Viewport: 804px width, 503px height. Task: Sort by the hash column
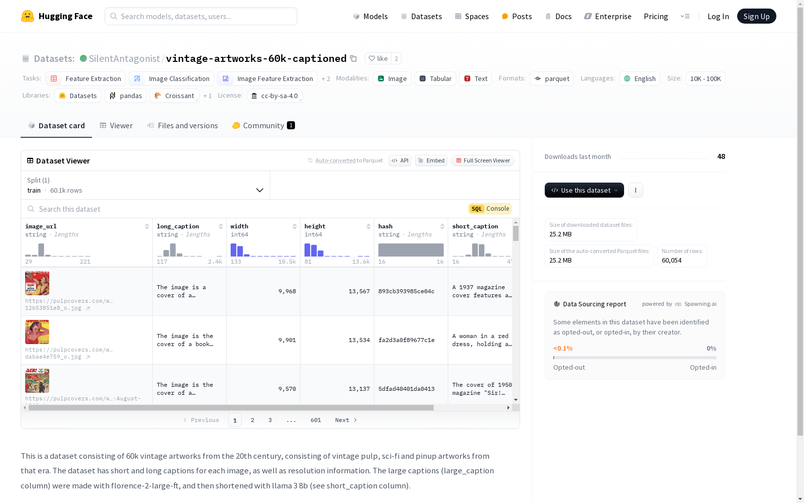click(x=442, y=226)
